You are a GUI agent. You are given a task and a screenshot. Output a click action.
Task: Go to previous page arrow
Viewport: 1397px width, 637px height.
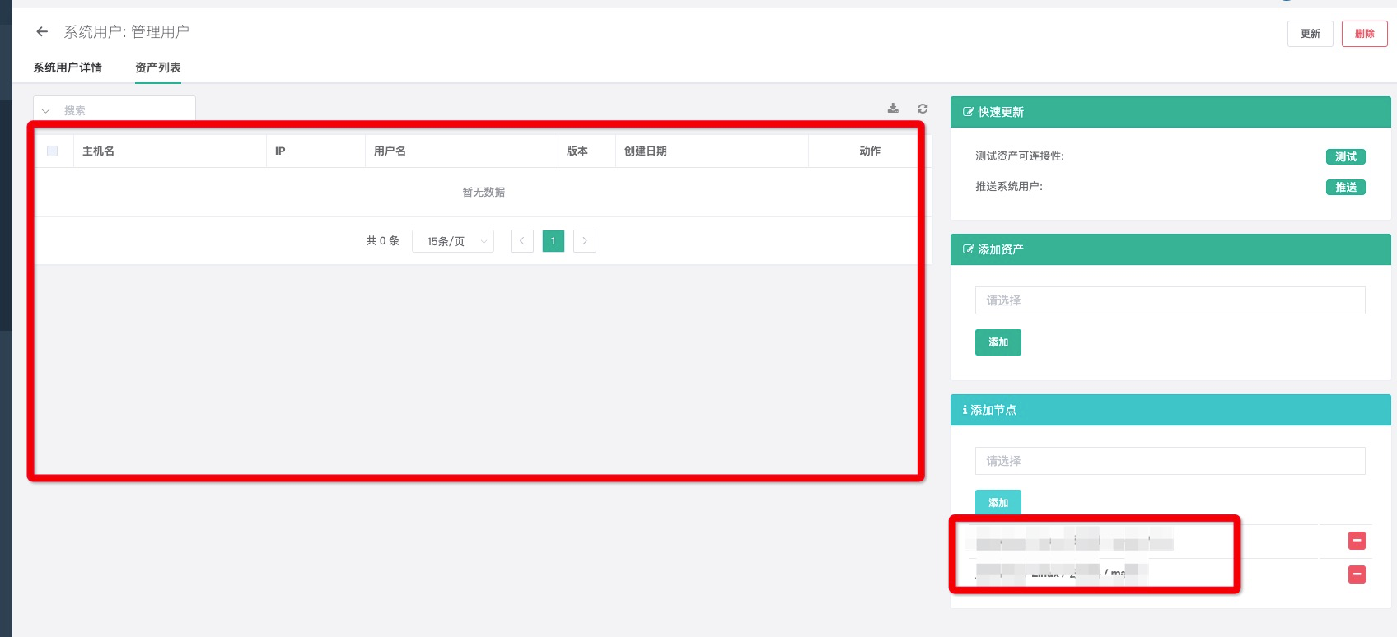[522, 241]
